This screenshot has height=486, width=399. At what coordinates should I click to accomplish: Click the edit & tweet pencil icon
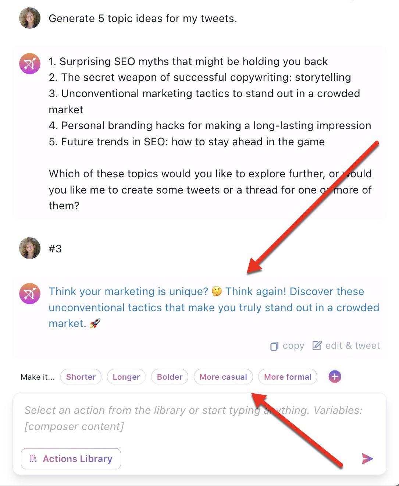tap(317, 345)
